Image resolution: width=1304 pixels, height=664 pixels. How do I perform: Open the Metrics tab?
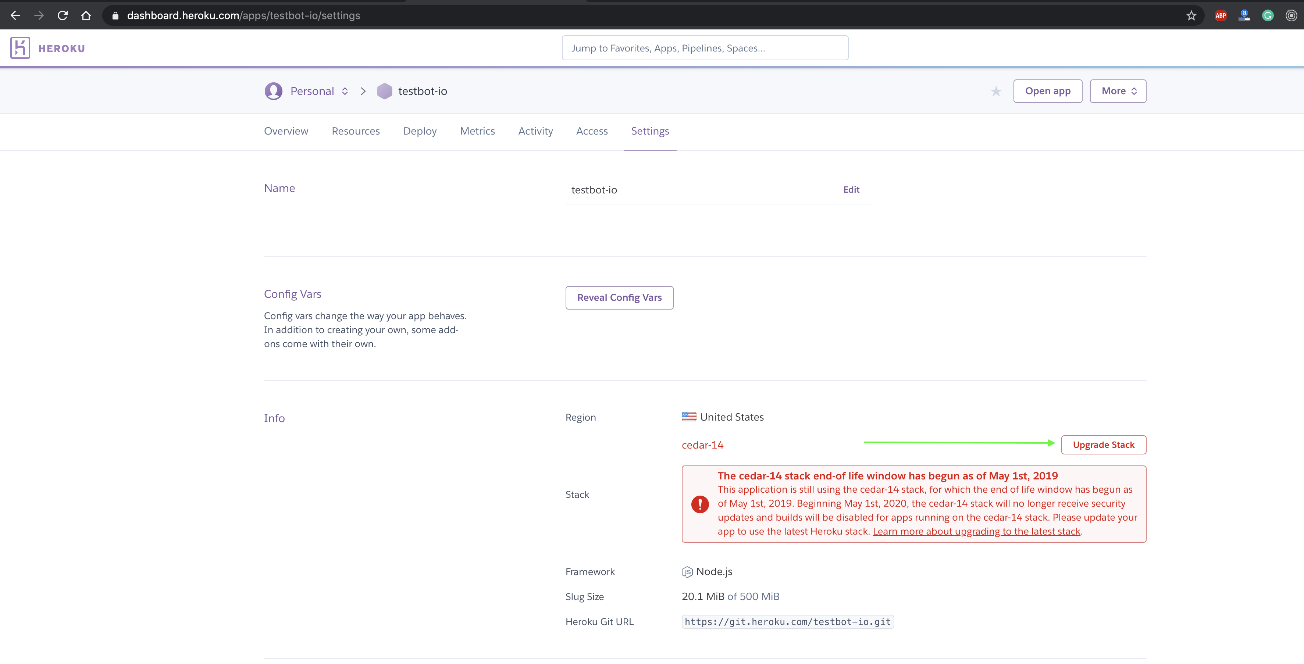coord(477,131)
